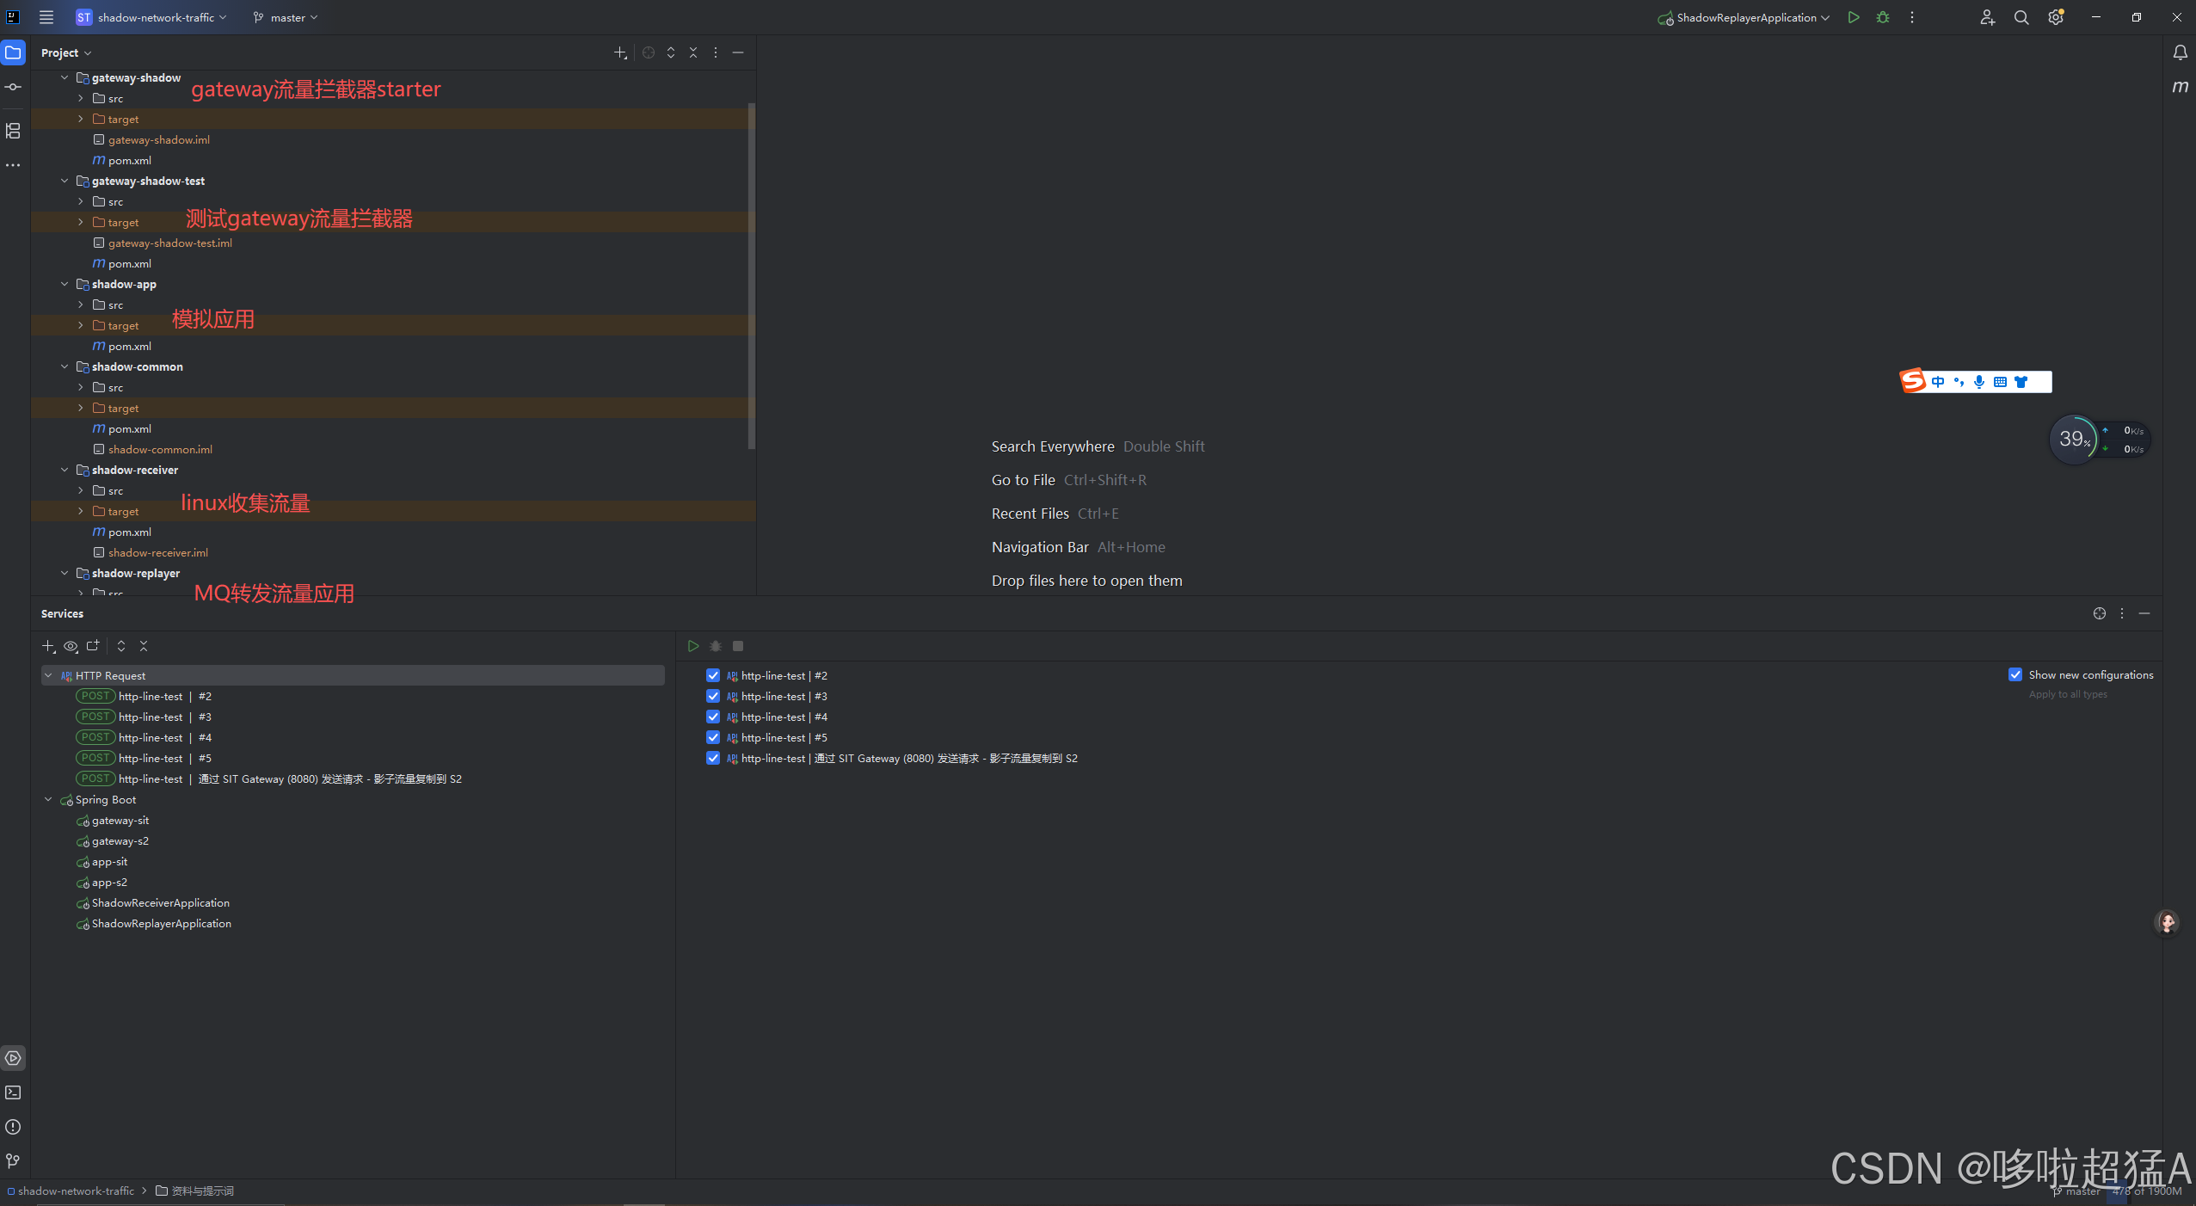
Task: Open Search Everywhere magnifier icon
Action: click(2021, 17)
